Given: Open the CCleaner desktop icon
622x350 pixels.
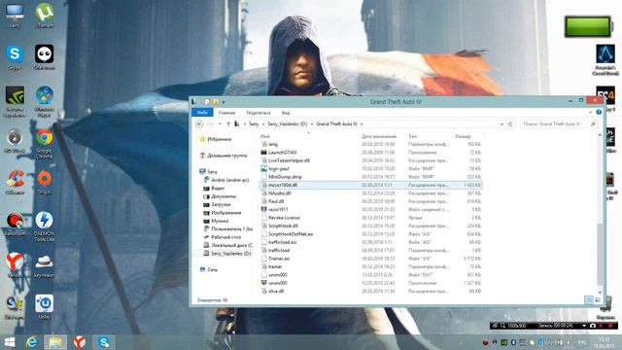Looking at the screenshot, I should (15, 182).
